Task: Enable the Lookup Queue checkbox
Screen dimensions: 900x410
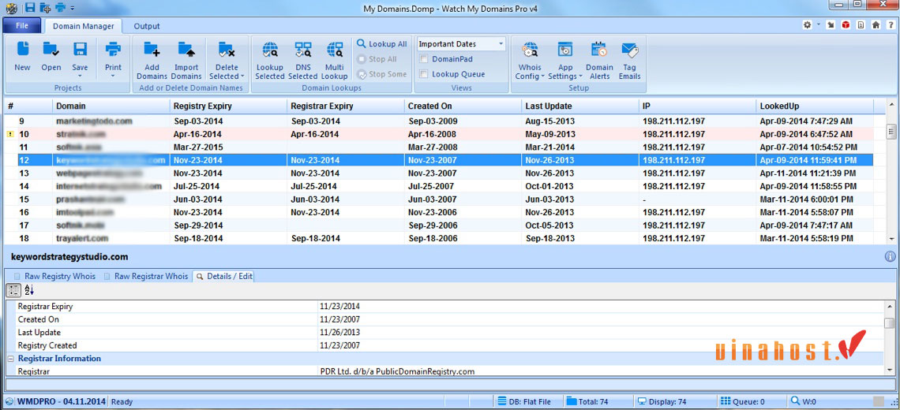Action: (424, 74)
